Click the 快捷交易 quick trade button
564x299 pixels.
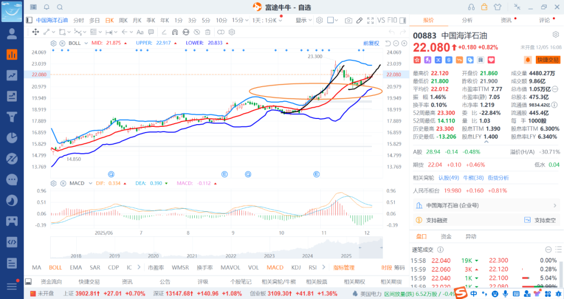pyautogui.click(x=548, y=60)
